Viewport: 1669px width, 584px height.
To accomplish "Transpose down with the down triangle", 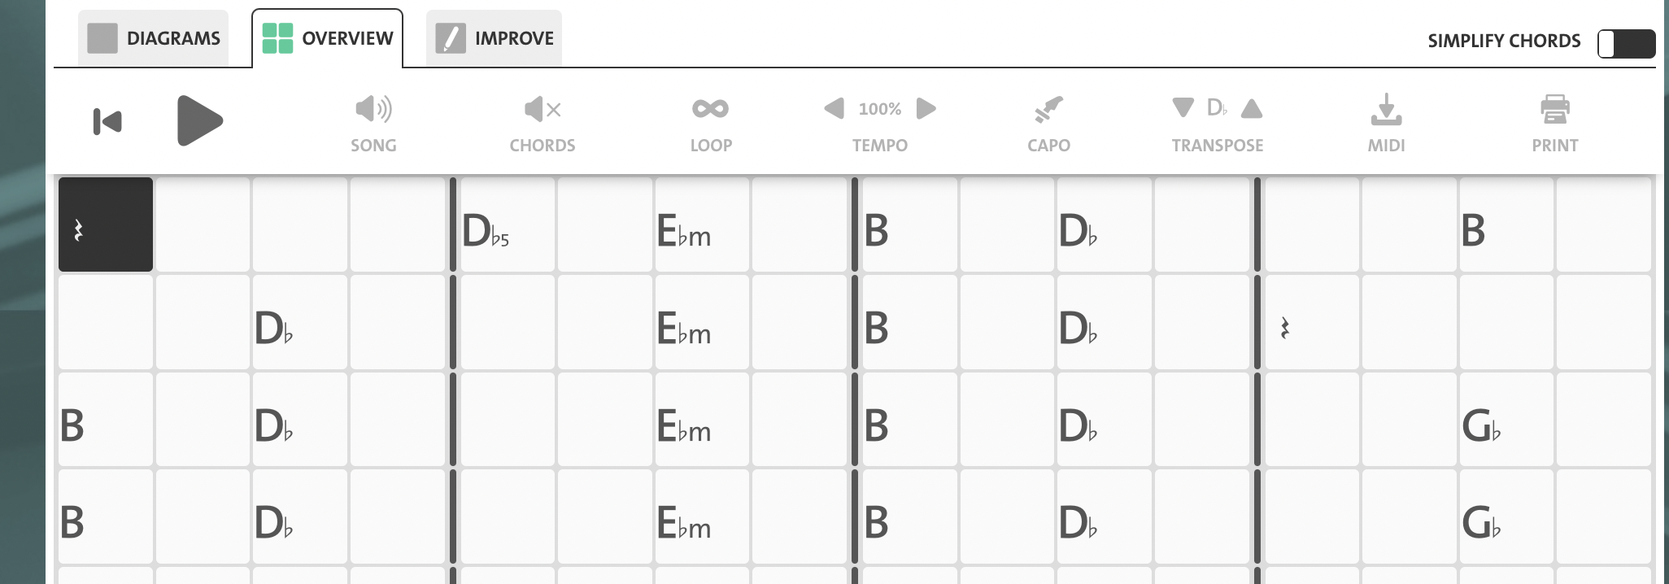I will pyautogui.click(x=1183, y=107).
